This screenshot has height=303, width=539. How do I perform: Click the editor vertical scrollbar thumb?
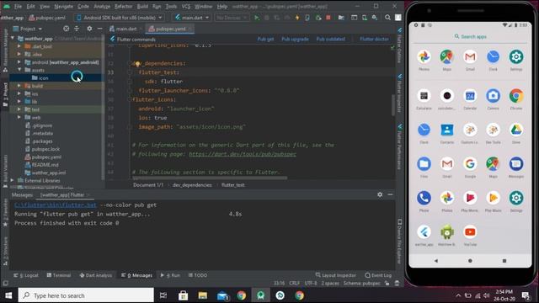(393, 105)
